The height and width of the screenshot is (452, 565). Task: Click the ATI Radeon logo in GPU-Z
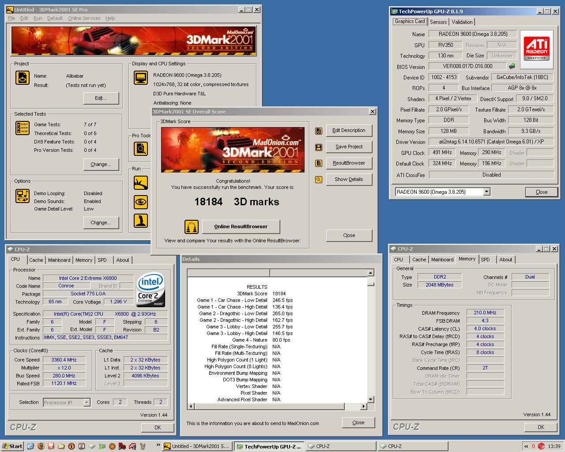tap(537, 49)
